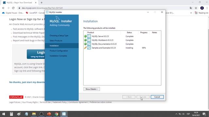Open the iLovePDF bookmark

click(x=35, y=13)
